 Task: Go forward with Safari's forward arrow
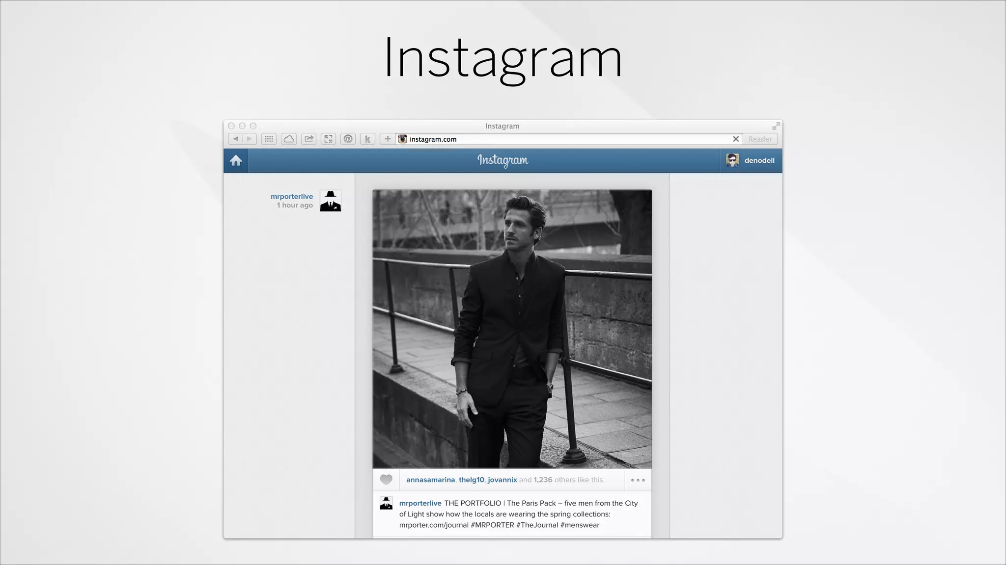pos(249,139)
